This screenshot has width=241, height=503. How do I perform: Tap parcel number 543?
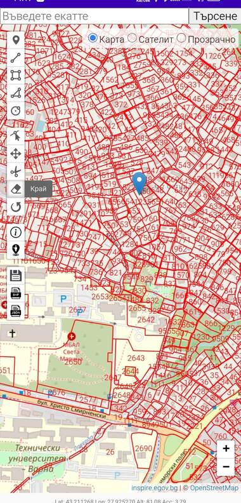click(x=185, y=165)
